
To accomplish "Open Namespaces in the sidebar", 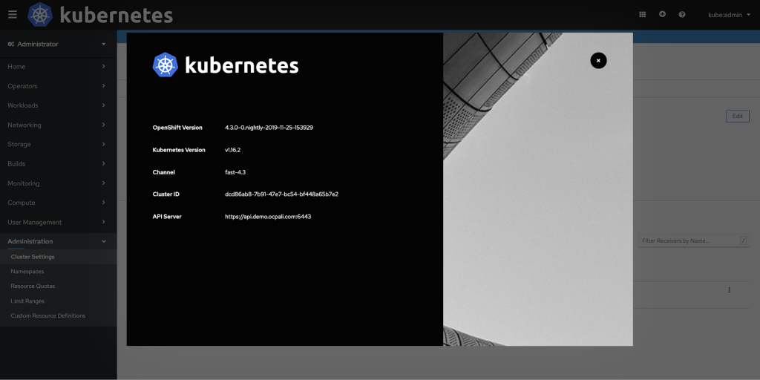I will 58,272.
